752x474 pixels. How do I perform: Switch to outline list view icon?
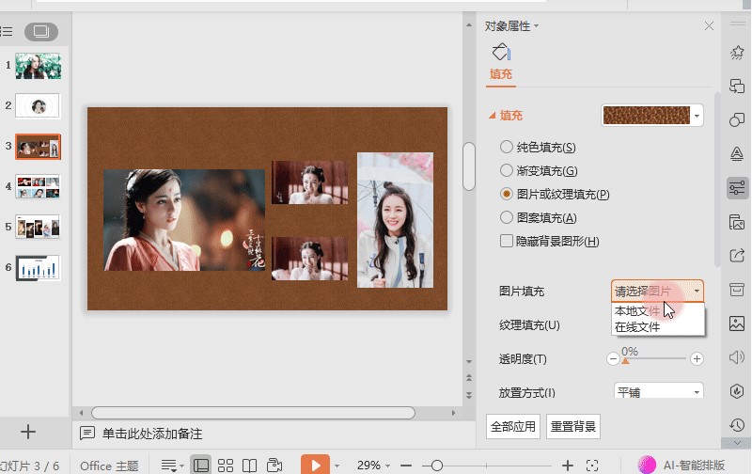7,32
